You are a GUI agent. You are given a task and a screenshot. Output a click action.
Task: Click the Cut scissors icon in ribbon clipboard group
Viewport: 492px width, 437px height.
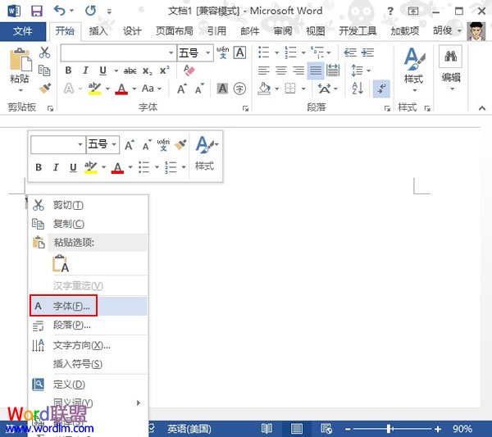tap(44, 52)
